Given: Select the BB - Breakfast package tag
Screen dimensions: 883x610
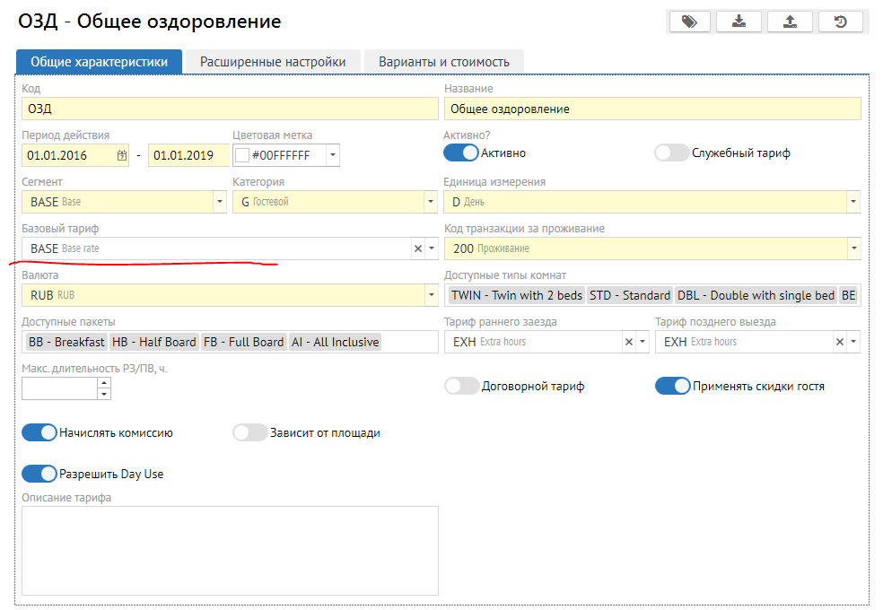Looking at the screenshot, I should [66, 342].
